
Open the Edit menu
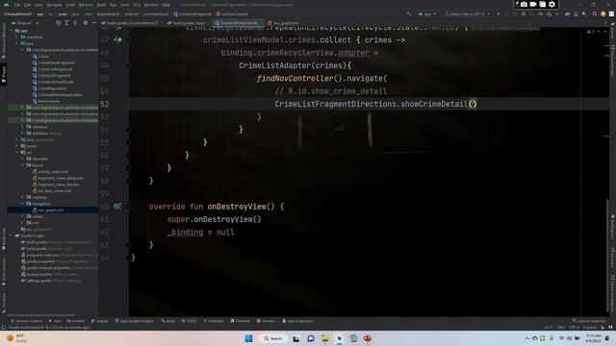[27, 5]
